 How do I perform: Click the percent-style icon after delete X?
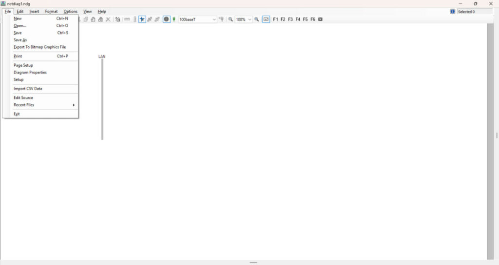click(x=117, y=19)
